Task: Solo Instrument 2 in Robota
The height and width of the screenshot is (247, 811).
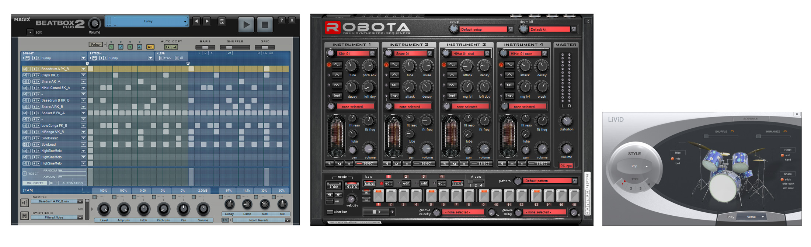Action: point(406,164)
